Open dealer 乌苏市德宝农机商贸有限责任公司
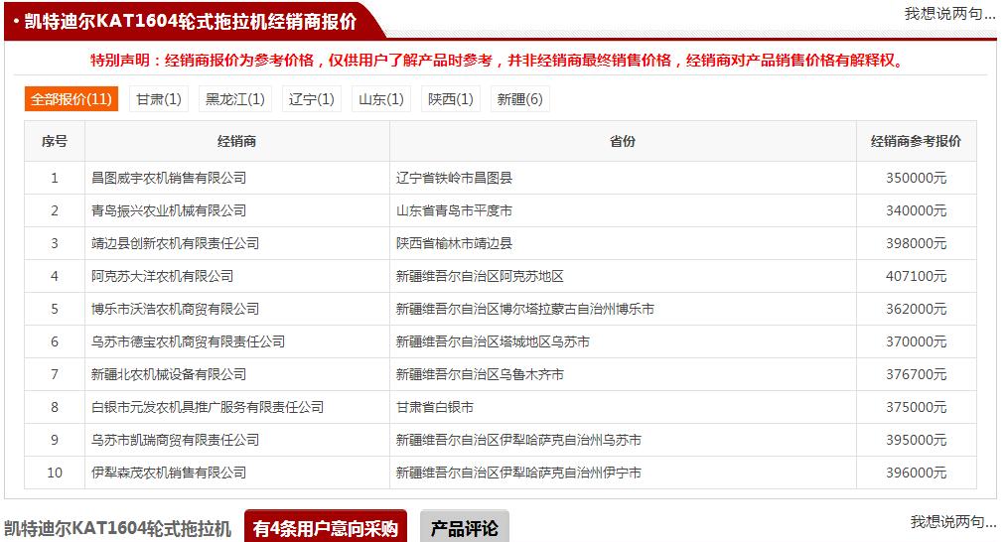This screenshot has width=1006, height=542. [188, 341]
